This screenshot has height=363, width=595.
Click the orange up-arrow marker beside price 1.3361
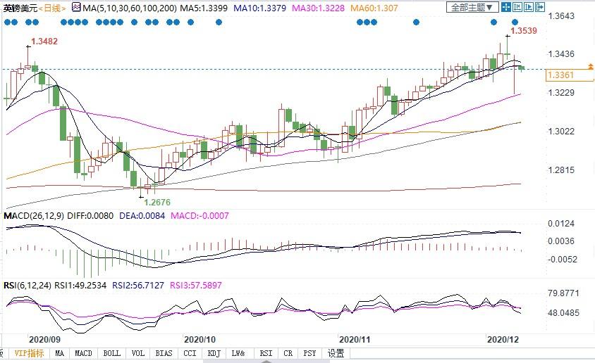pyautogui.click(x=591, y=67)
